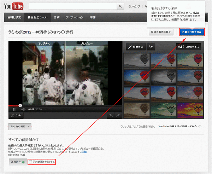Image resolution: width=212 pixels, height=174 pixels.
Task: Click the video title うちわ祭2012
Action: point(41,32)
